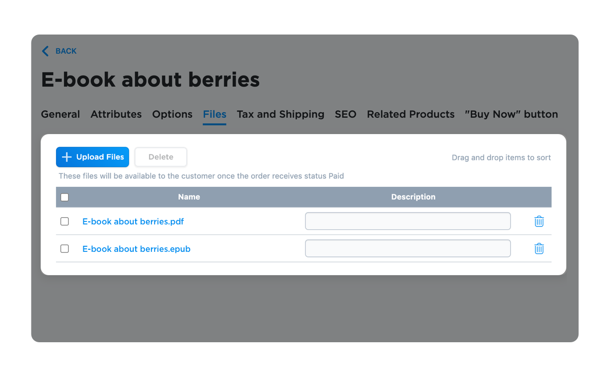
Task: Switch to the Attributes tab
Action: click(x=116, y=114)
